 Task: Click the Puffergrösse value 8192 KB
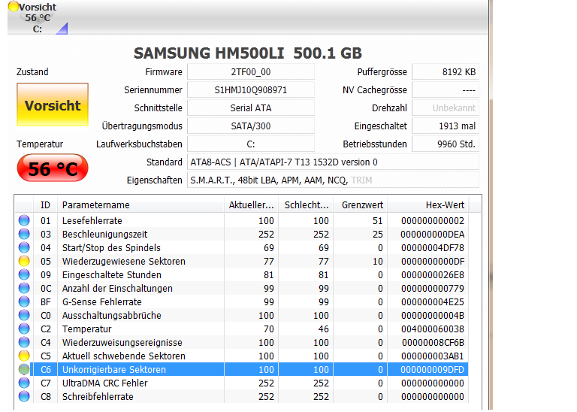tap(446, 71)
